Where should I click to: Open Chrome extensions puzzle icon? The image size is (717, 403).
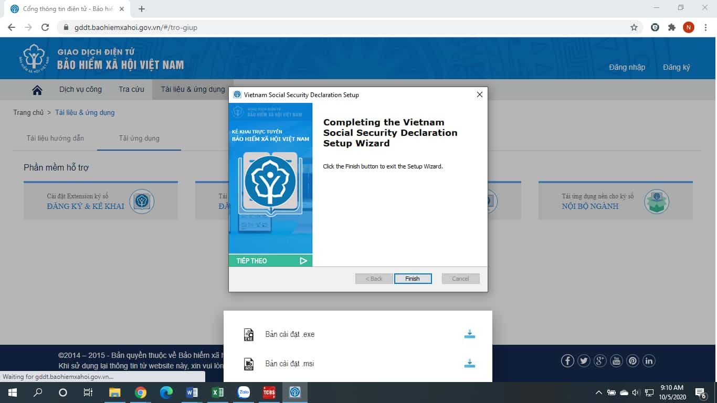click(x=671, y=27)
